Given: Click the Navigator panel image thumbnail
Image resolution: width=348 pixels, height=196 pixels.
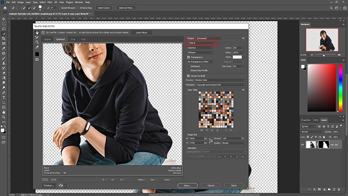Looking at the screenshot, I should [x=322, y=40].
